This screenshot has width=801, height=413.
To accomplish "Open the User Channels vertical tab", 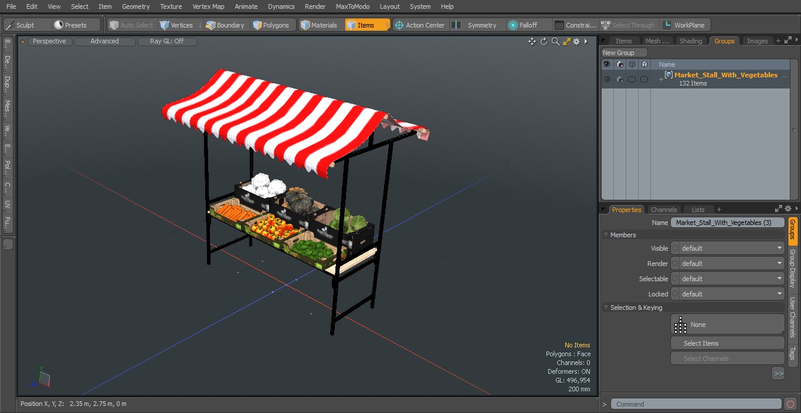I will (792, 318).
